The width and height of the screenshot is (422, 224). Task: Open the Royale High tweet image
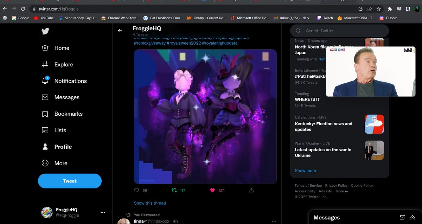click(x=205, y=116)
